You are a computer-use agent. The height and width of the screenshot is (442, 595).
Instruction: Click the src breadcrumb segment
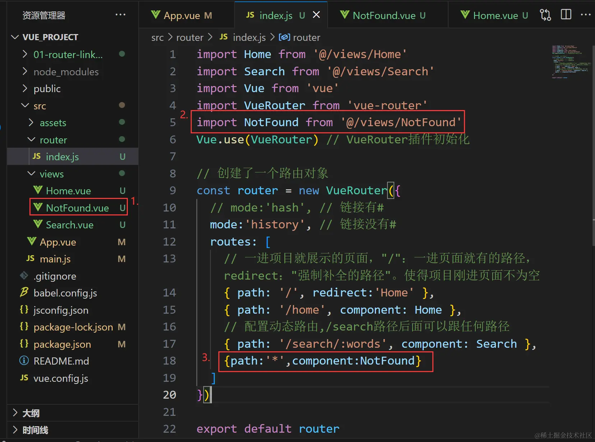[x=157, y=37]
